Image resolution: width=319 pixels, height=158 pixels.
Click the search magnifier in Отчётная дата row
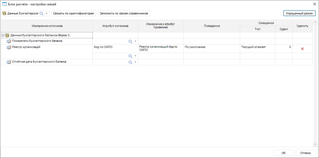point(130,62)
